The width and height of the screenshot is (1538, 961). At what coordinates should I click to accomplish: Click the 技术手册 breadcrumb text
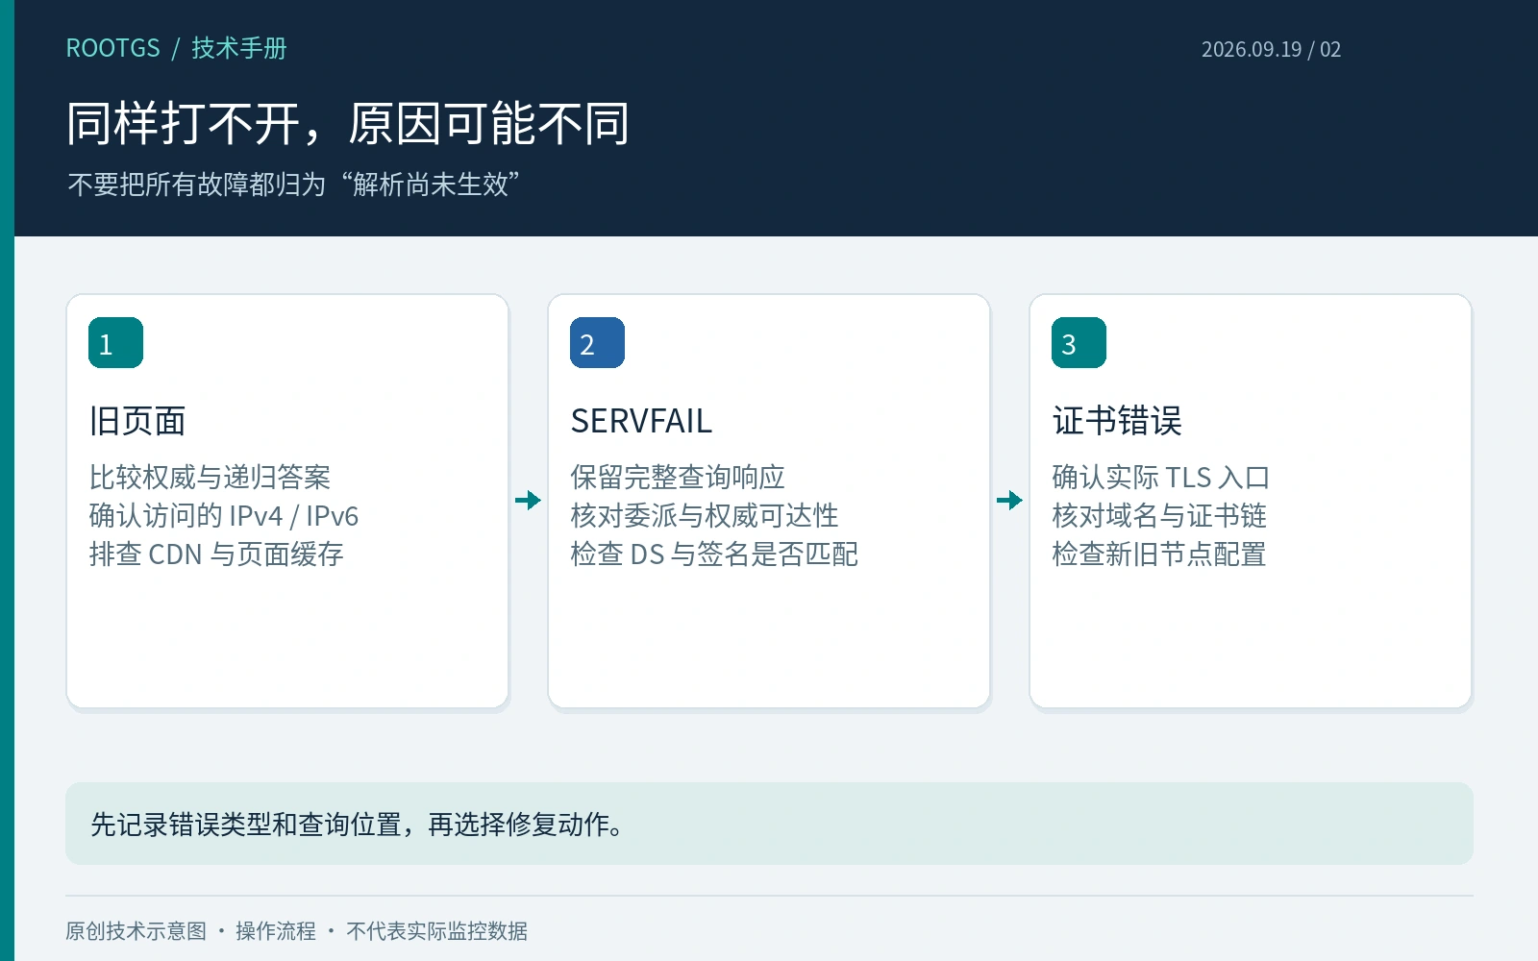point(239,48)
